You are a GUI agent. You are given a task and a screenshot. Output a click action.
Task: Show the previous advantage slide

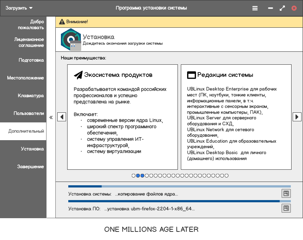pos(62,117)
